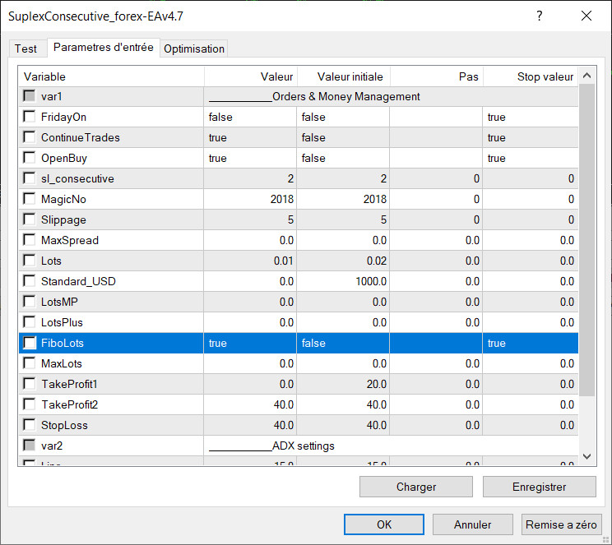Click the Enregistrer button
The height and width of the screenshot is (545, 612).
point(539,487)
